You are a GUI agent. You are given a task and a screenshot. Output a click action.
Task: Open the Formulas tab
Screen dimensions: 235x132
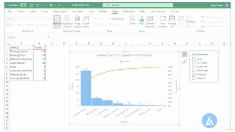coord(78,11)
